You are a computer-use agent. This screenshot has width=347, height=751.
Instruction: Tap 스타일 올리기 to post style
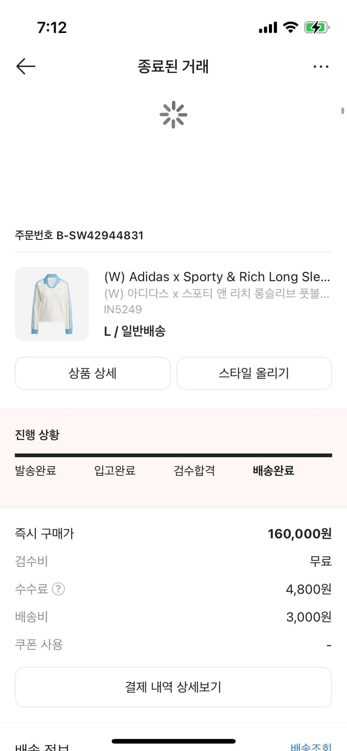pyautogui.click(x=254, y=373)
